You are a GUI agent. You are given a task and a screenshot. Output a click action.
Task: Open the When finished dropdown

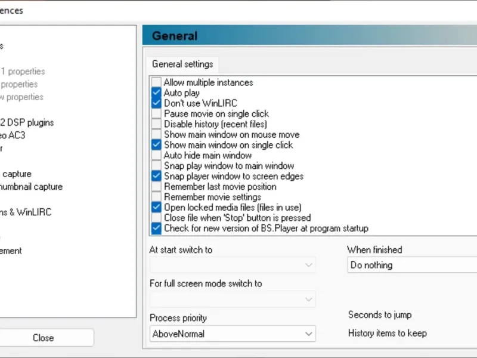pyautogui.click(x=411, y=265)
